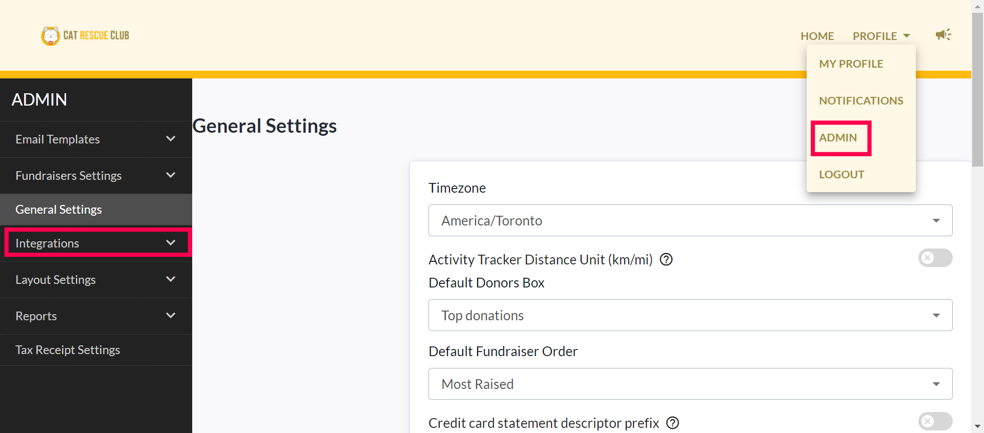Expand the Layout Settings section
Screen dimensions: 984x433
coord(170,279)
